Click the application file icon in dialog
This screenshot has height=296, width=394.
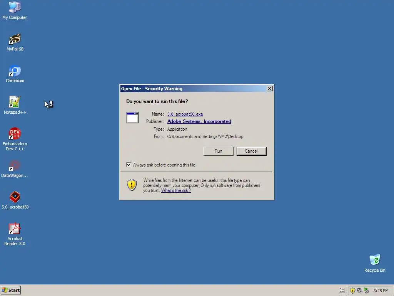point(132,118)
